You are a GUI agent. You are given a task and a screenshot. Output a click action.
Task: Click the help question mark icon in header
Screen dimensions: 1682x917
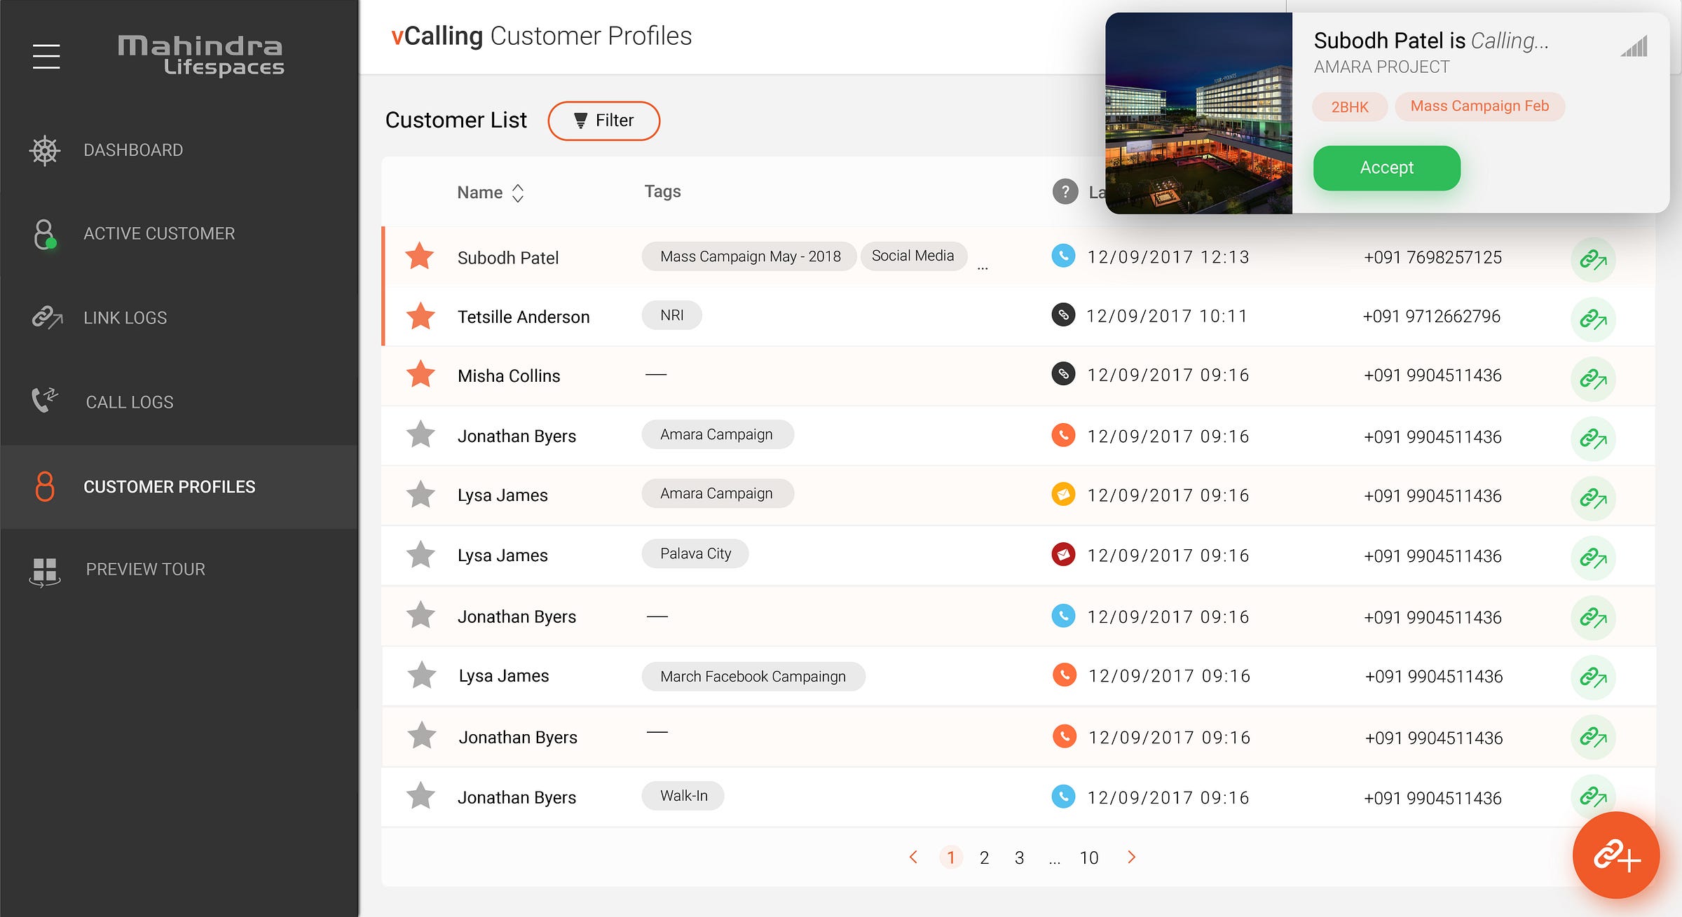tap(1065, 191)
